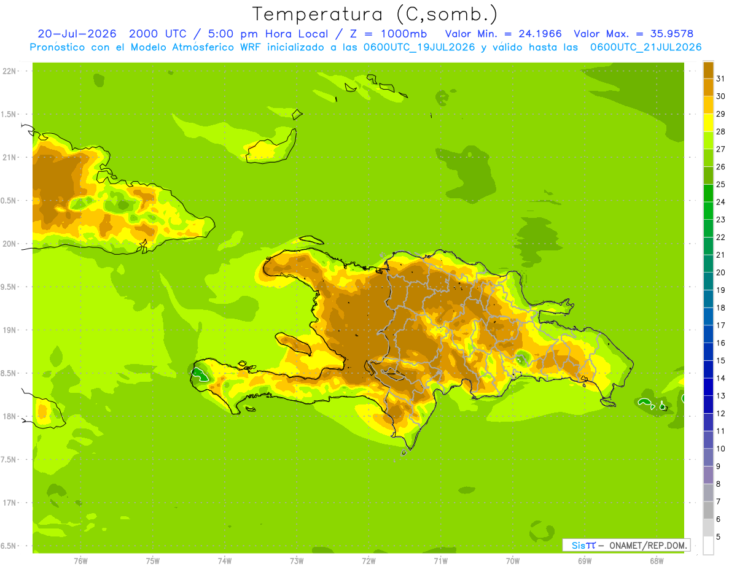
Task: Click the "17N" latitude label
Action: pyautogui.click(x=9, y=503)
